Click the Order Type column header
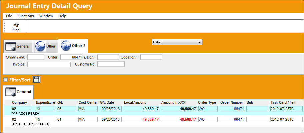 tap(207, 103)
